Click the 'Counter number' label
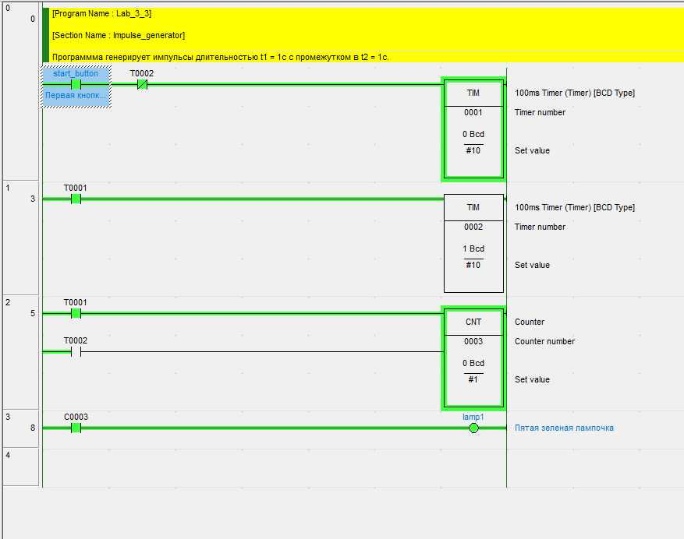 point(545,342)
